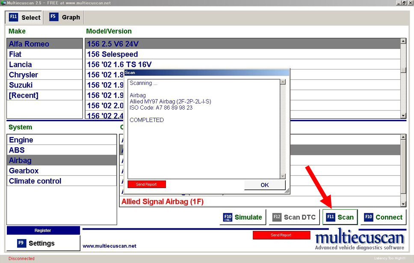
Task: Choose the 156 Selespeed model
Action: [x=242, y=54]
